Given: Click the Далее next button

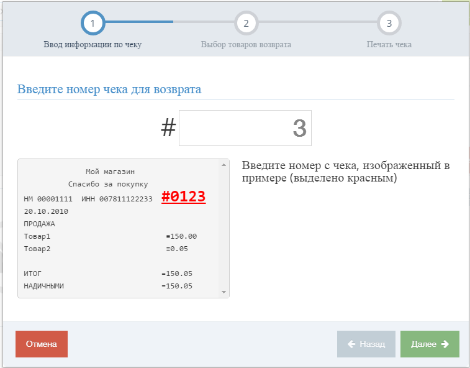Looking at the screenshot, I should tap(430, 344).
